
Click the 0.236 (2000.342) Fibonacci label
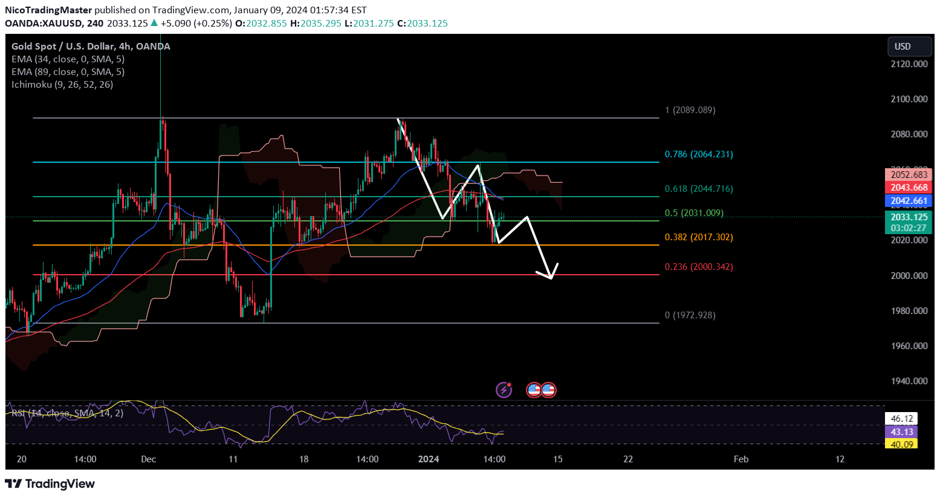699,267
